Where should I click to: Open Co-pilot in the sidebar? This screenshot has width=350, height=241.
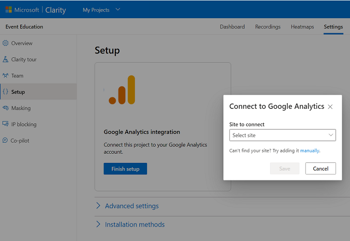click(39, 141)
